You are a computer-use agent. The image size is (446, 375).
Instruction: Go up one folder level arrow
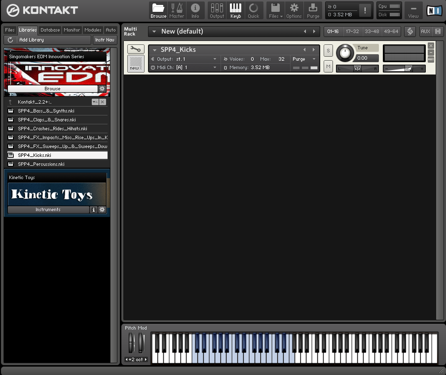tap(10, 102)
